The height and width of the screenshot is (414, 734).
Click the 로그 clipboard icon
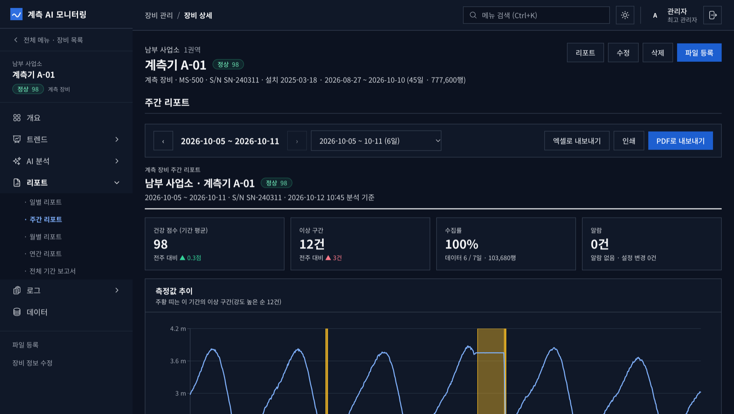17,290
